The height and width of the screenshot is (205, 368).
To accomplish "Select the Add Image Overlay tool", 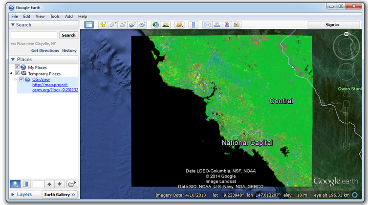I will [132, 24].
